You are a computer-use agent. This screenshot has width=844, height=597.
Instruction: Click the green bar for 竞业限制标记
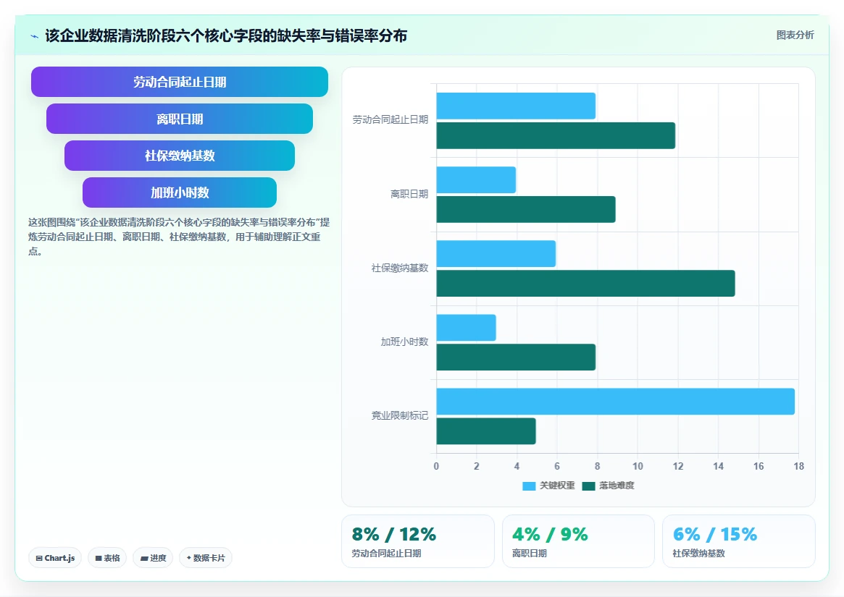(x=486, y=431)
